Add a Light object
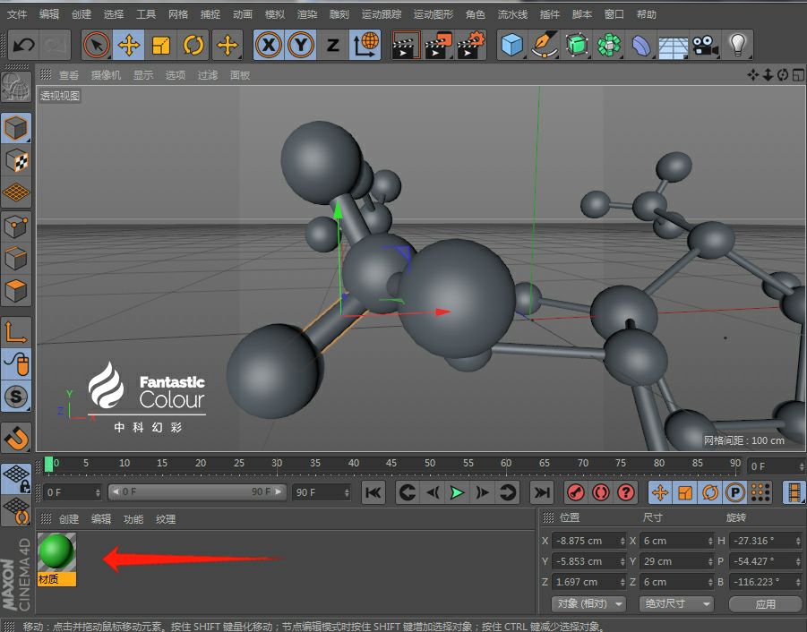The height and width of the screenshot is (632, 807). coord(737,45)
